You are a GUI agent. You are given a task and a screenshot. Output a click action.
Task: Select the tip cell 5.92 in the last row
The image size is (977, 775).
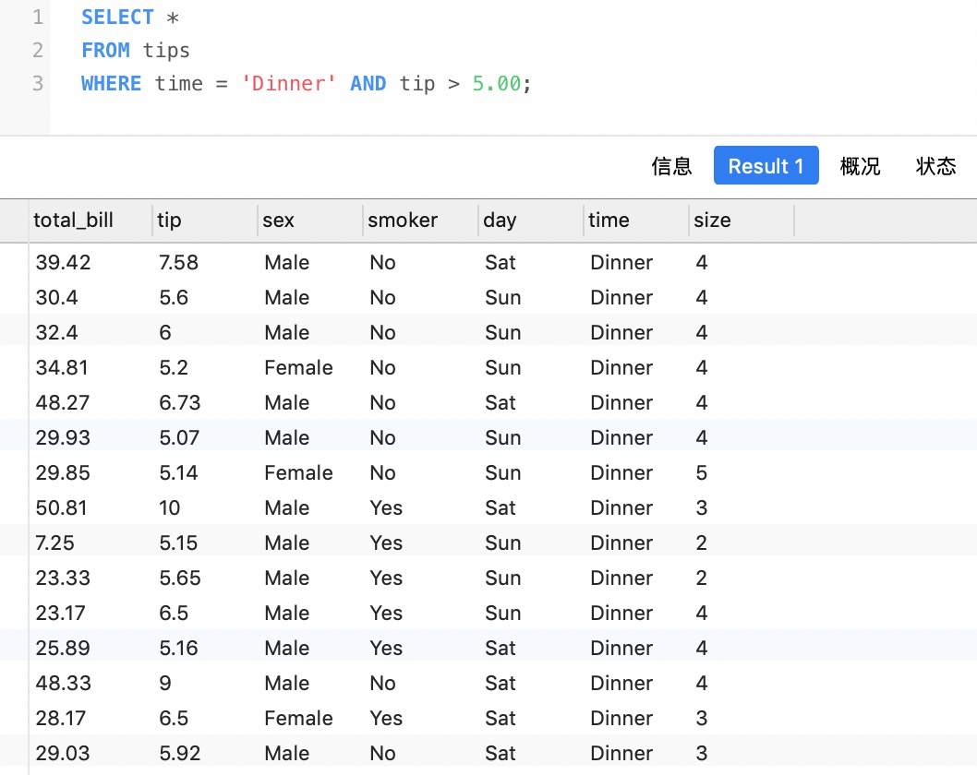[x=179, y=753]
